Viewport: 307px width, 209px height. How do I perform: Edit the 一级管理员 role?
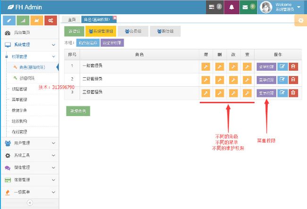(282, 67)
